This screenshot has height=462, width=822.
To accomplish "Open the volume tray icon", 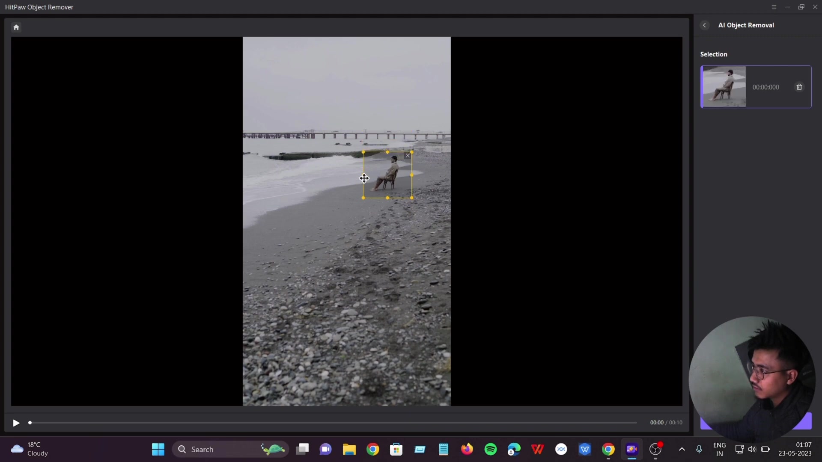I will point(752,449).
